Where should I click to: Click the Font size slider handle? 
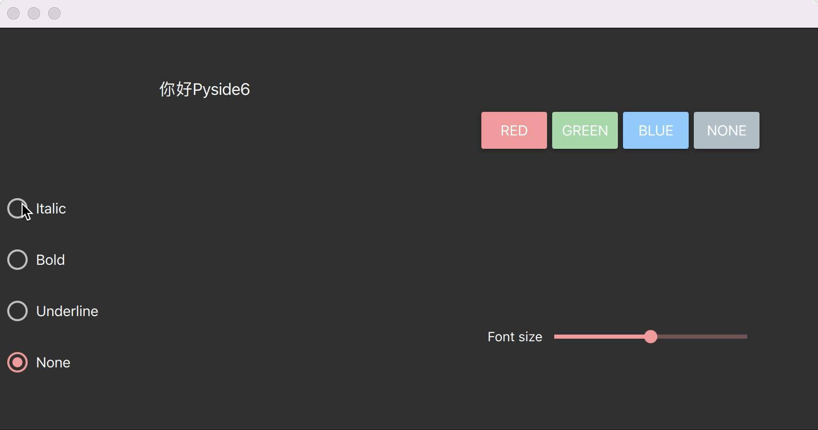(651, 337)
